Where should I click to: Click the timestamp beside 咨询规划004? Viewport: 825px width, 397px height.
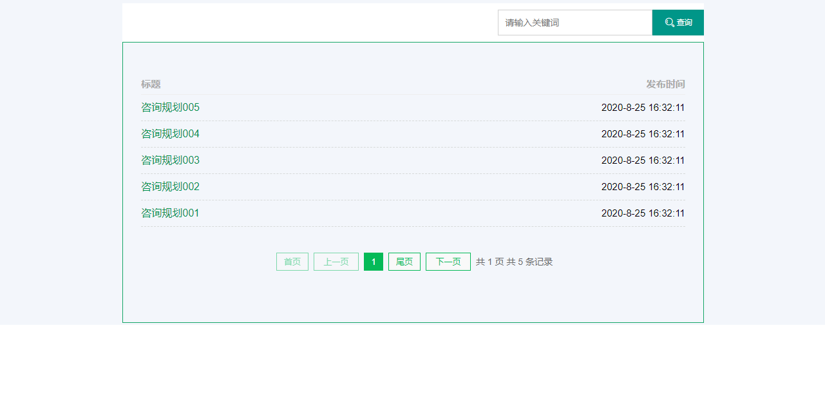[643, 134]
